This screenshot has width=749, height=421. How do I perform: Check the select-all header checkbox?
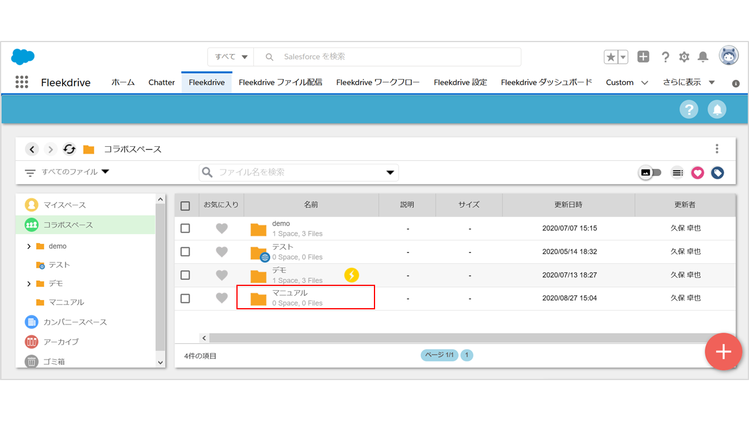185,206
